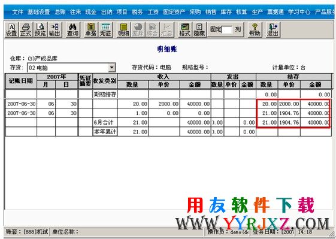Open the 生产 menu

pos(257,12)
